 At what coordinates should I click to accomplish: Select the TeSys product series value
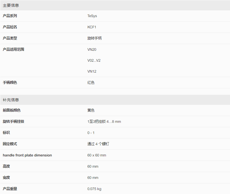(x=92, y=16)
